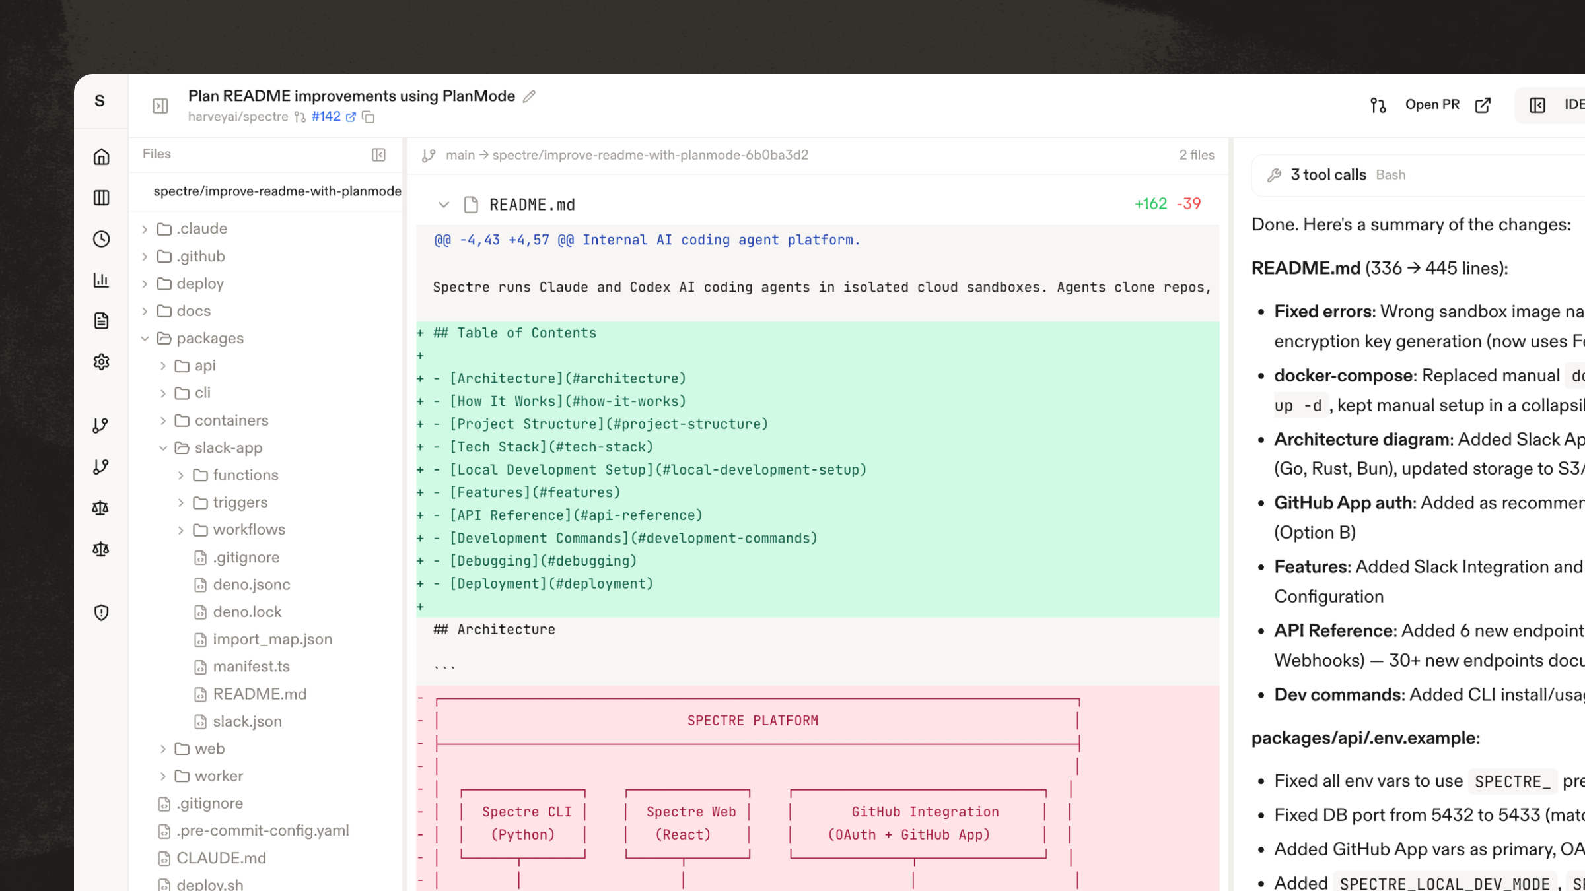Click the harveyai/spectre repository name
The image size is (1585, 891).
(238, 117)
